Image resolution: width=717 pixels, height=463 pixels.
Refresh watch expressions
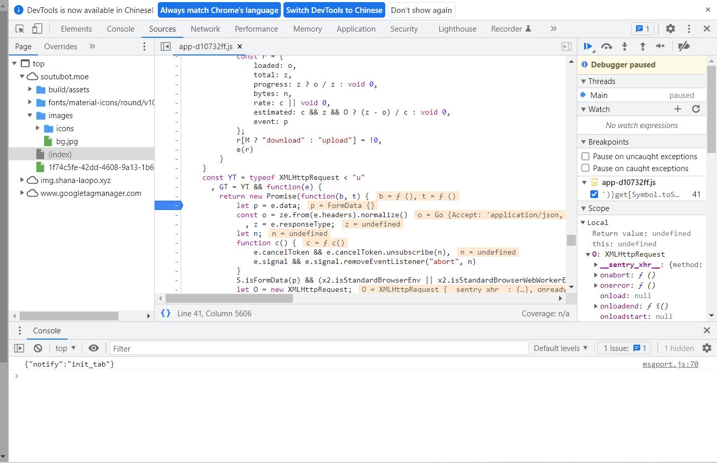click(696, 109)
